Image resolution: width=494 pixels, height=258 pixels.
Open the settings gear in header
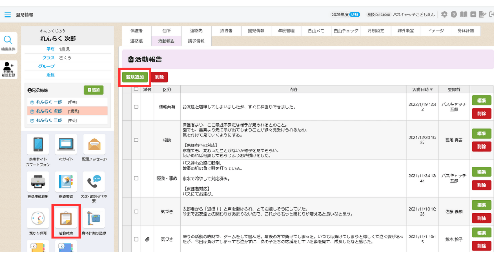click(444, 15)
